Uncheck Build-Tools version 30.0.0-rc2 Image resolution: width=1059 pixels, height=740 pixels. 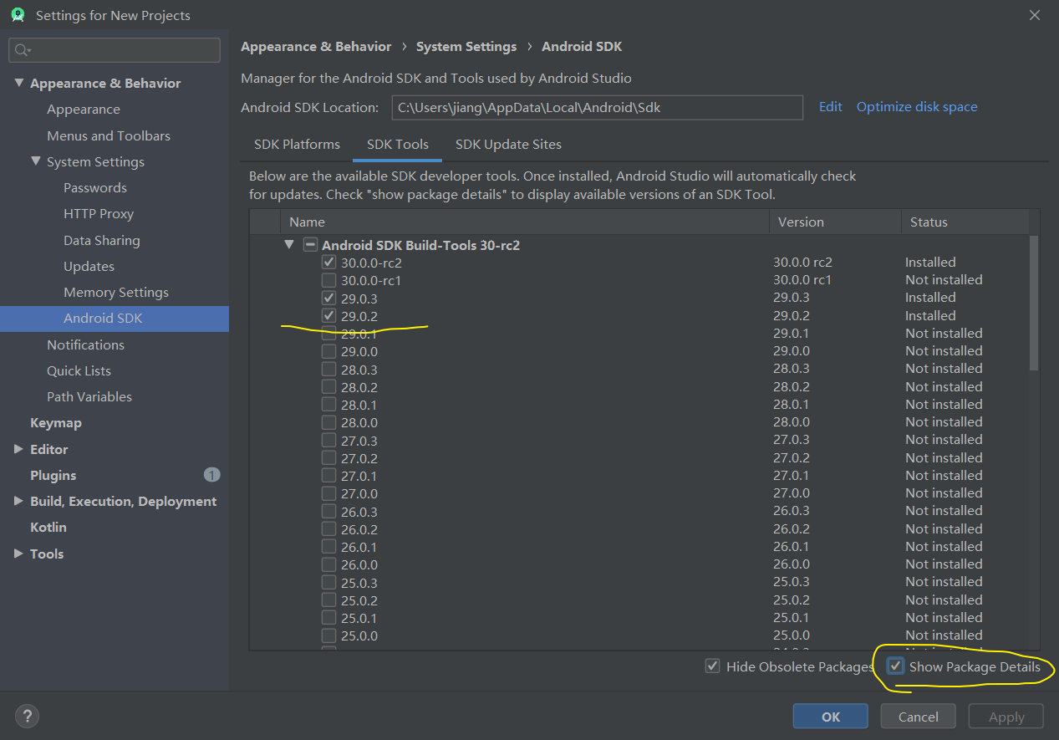coord(328,262)
